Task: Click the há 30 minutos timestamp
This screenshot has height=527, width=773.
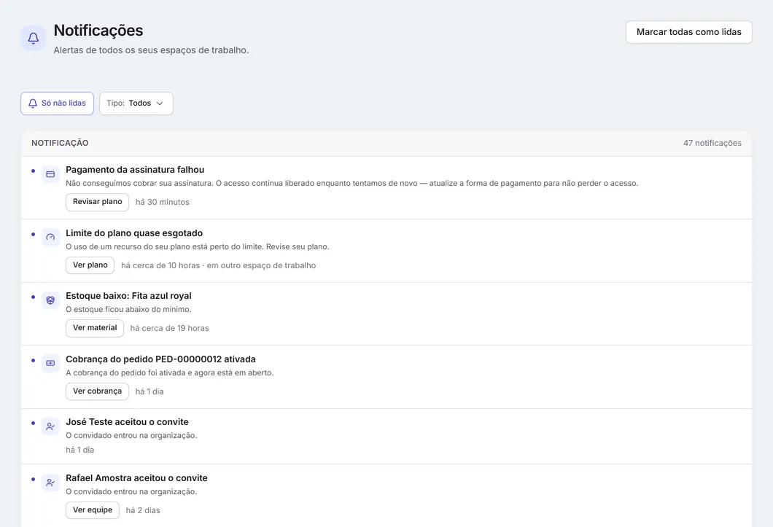Action: click(x=162, y=202)
